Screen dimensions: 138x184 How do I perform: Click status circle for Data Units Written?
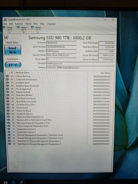pyautogui.click(x=8, y=95)
